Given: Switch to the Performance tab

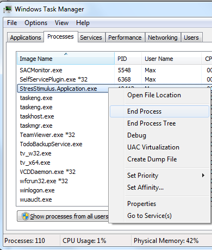Looking at the screenshot, I should [x=125, y=37].
